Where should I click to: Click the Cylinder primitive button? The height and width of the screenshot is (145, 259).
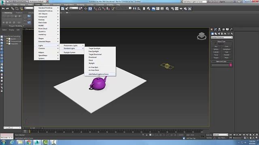[216, 52]
